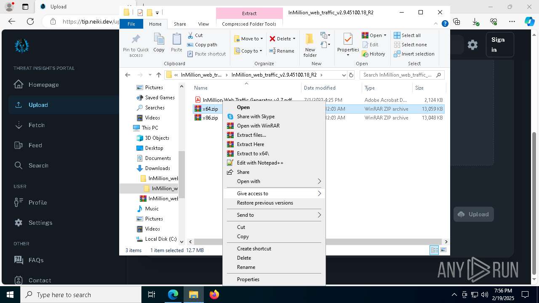The width and height of the screenshot is (539, 303).
Task: Click the Edit button in Open group
Action: [x=370, y=45]
